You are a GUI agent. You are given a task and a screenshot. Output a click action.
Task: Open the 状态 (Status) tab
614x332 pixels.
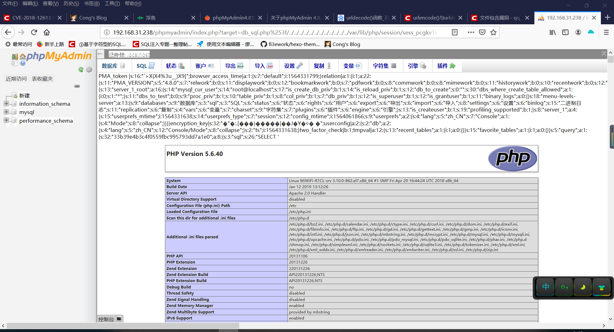click(175, 66)
